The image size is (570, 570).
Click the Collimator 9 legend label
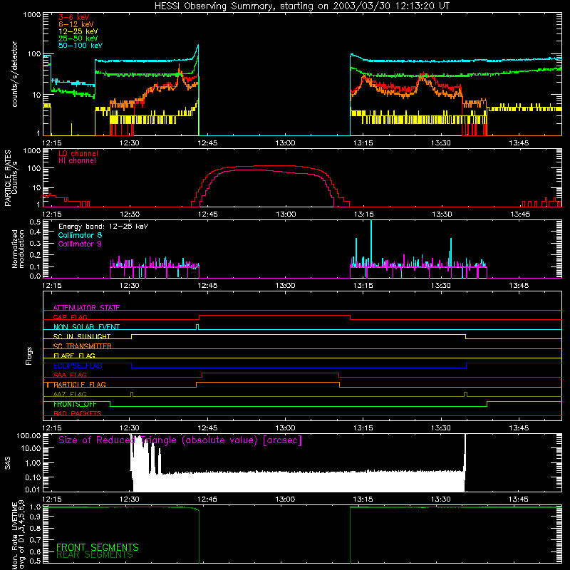click(x=80, y=244)
